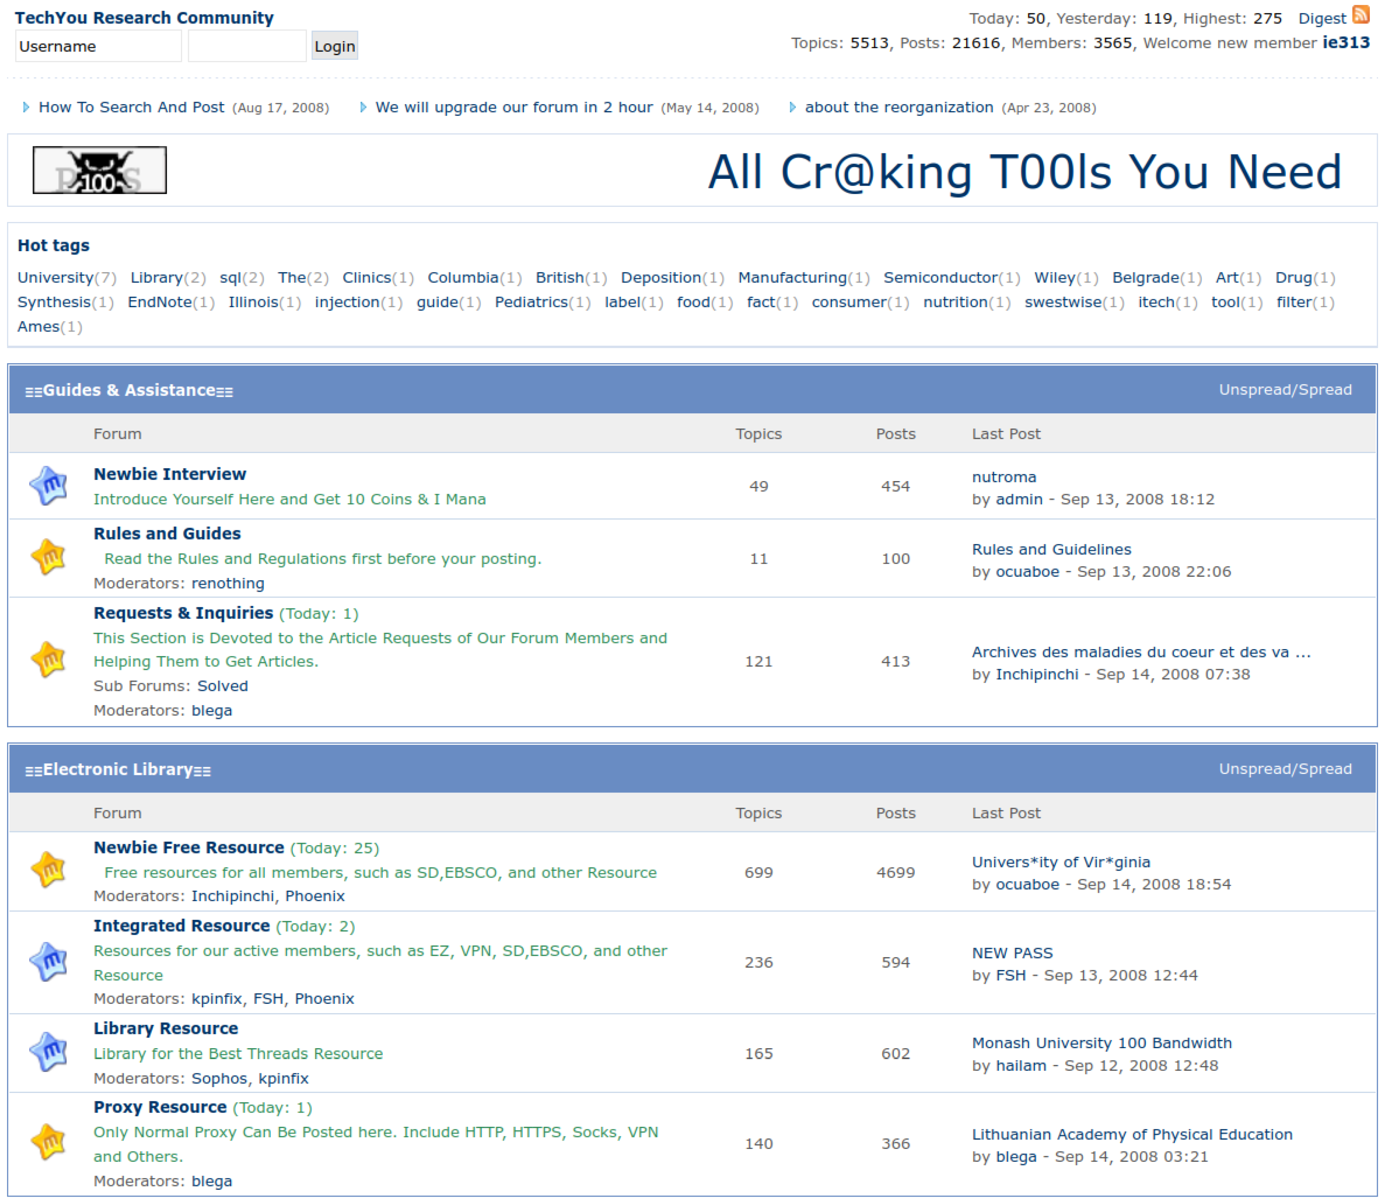Click the skull banner image thumbnail

(100, 171)
